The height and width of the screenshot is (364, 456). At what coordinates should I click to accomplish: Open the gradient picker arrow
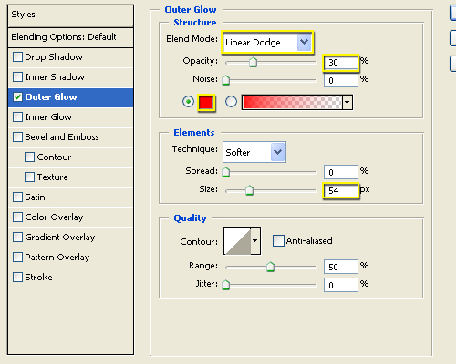tap(347, 103)
